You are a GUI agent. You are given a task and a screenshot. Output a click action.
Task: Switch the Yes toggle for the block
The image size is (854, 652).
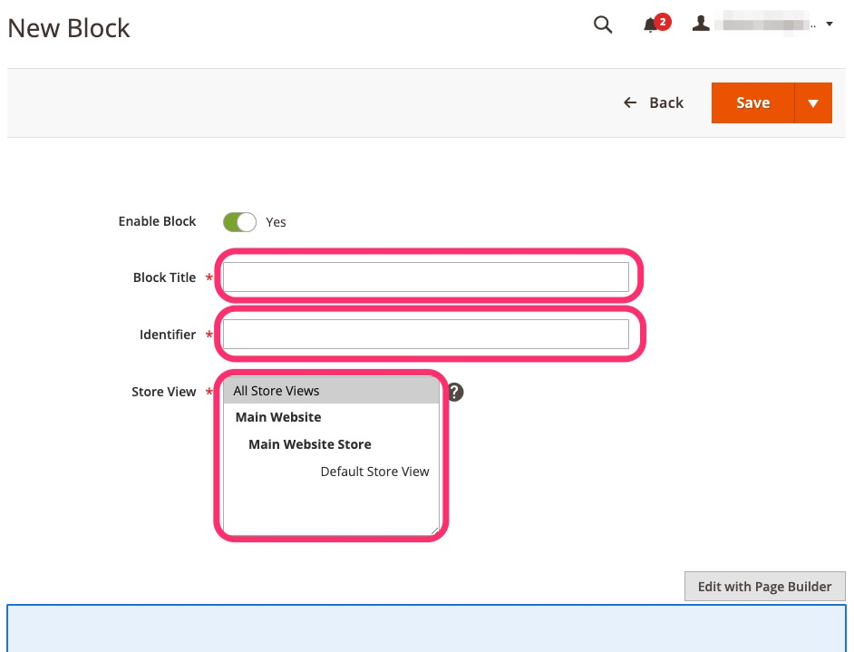click(238, 221)
